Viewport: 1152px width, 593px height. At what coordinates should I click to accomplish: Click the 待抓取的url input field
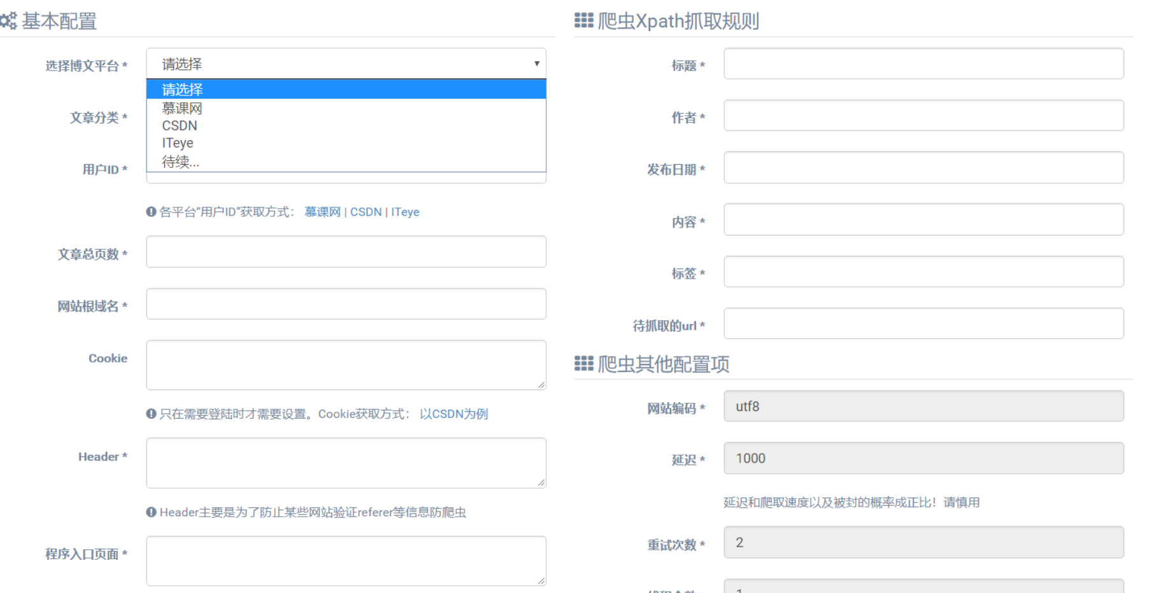pos(923,323)
